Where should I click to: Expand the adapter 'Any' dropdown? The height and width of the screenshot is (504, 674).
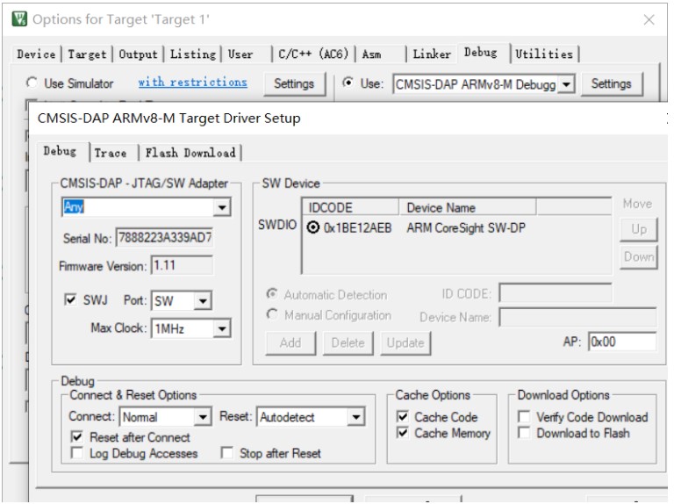(222, 208)
